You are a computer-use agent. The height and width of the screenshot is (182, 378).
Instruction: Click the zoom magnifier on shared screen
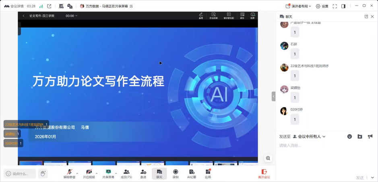click(268, 158)
